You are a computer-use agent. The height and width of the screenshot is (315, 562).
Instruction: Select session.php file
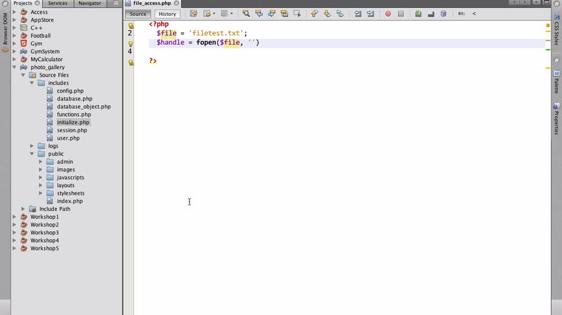pos(72,130)
